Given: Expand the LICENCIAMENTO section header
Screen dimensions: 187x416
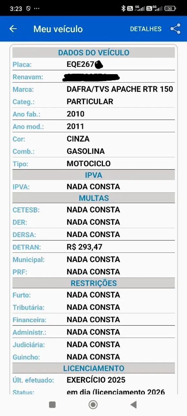Looking at the screenshot, I should tap(93, 368).
